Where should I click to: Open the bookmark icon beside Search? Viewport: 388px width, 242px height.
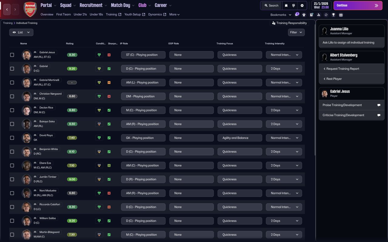[286, 5]
